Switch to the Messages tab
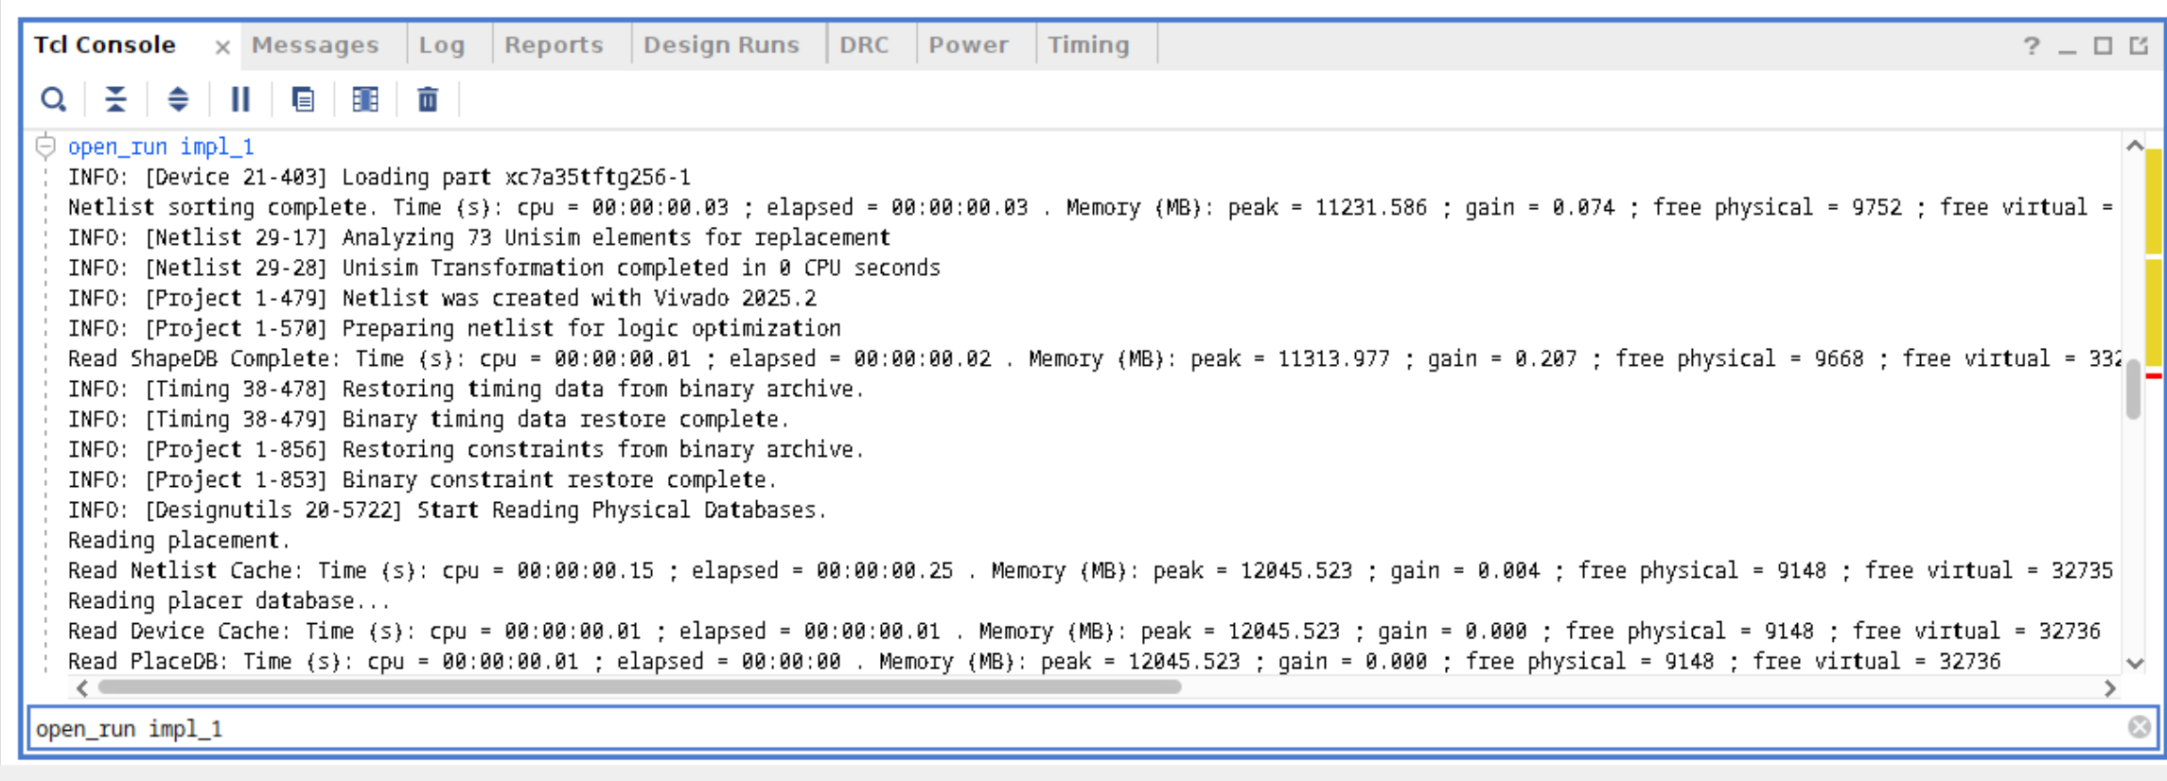 point(315,44)
